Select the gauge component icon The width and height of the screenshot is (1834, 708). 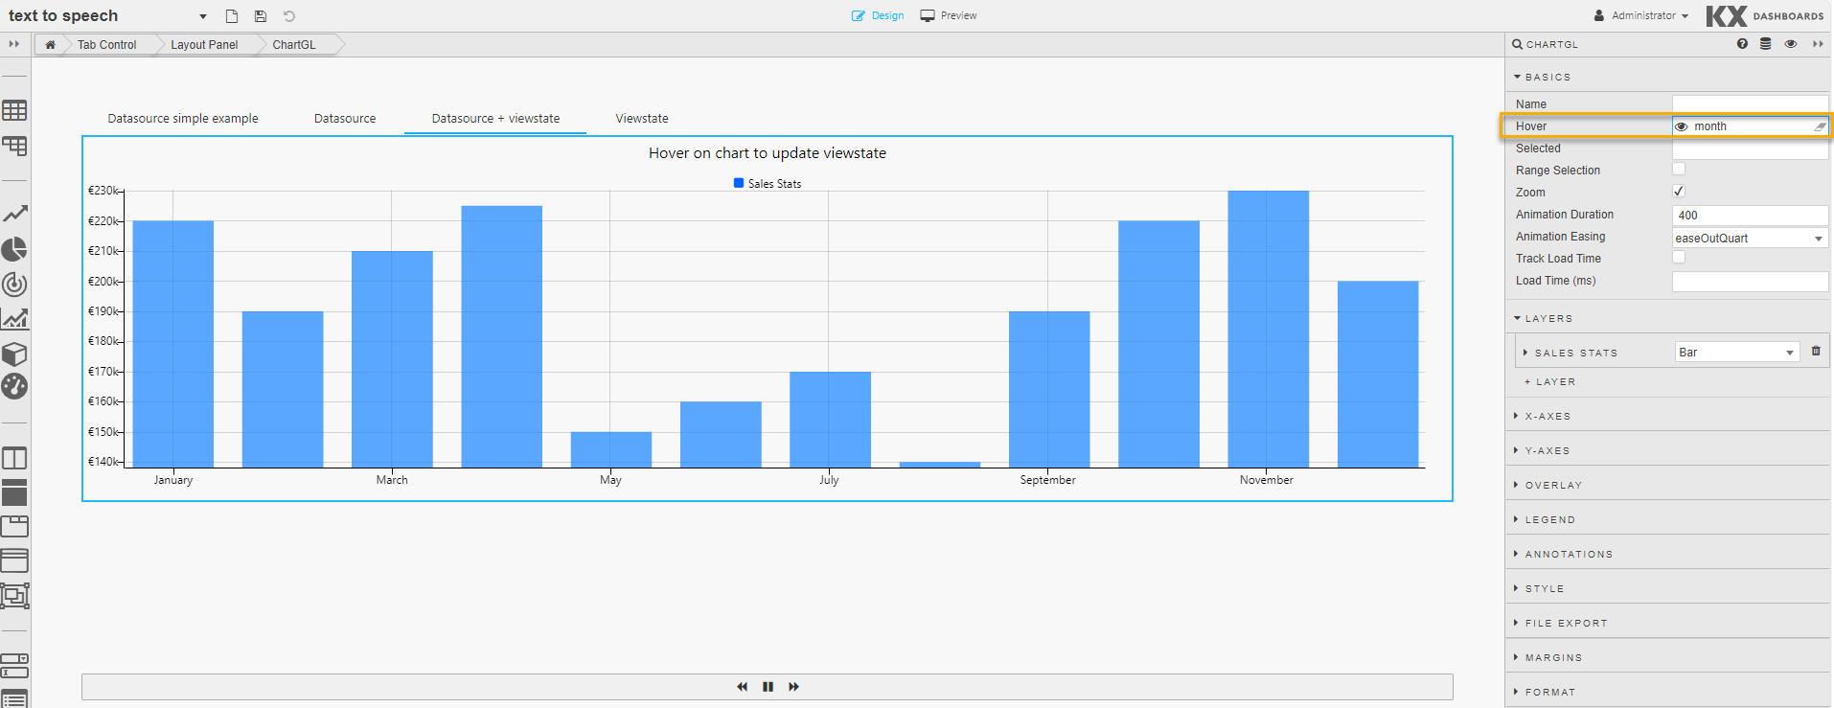click(14, 386)
